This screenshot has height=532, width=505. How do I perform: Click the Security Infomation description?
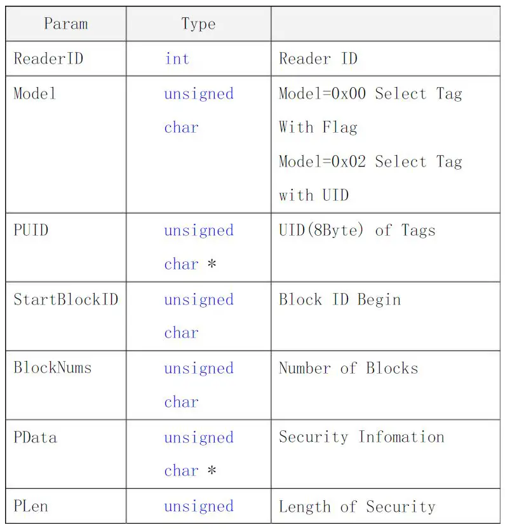click(361, 437)
